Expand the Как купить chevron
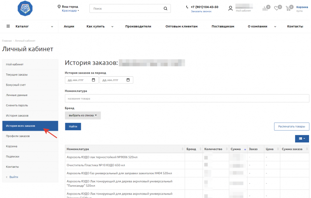Image resolution: width=311 pixels, height=198 pixels. click(x=112, y=26)
